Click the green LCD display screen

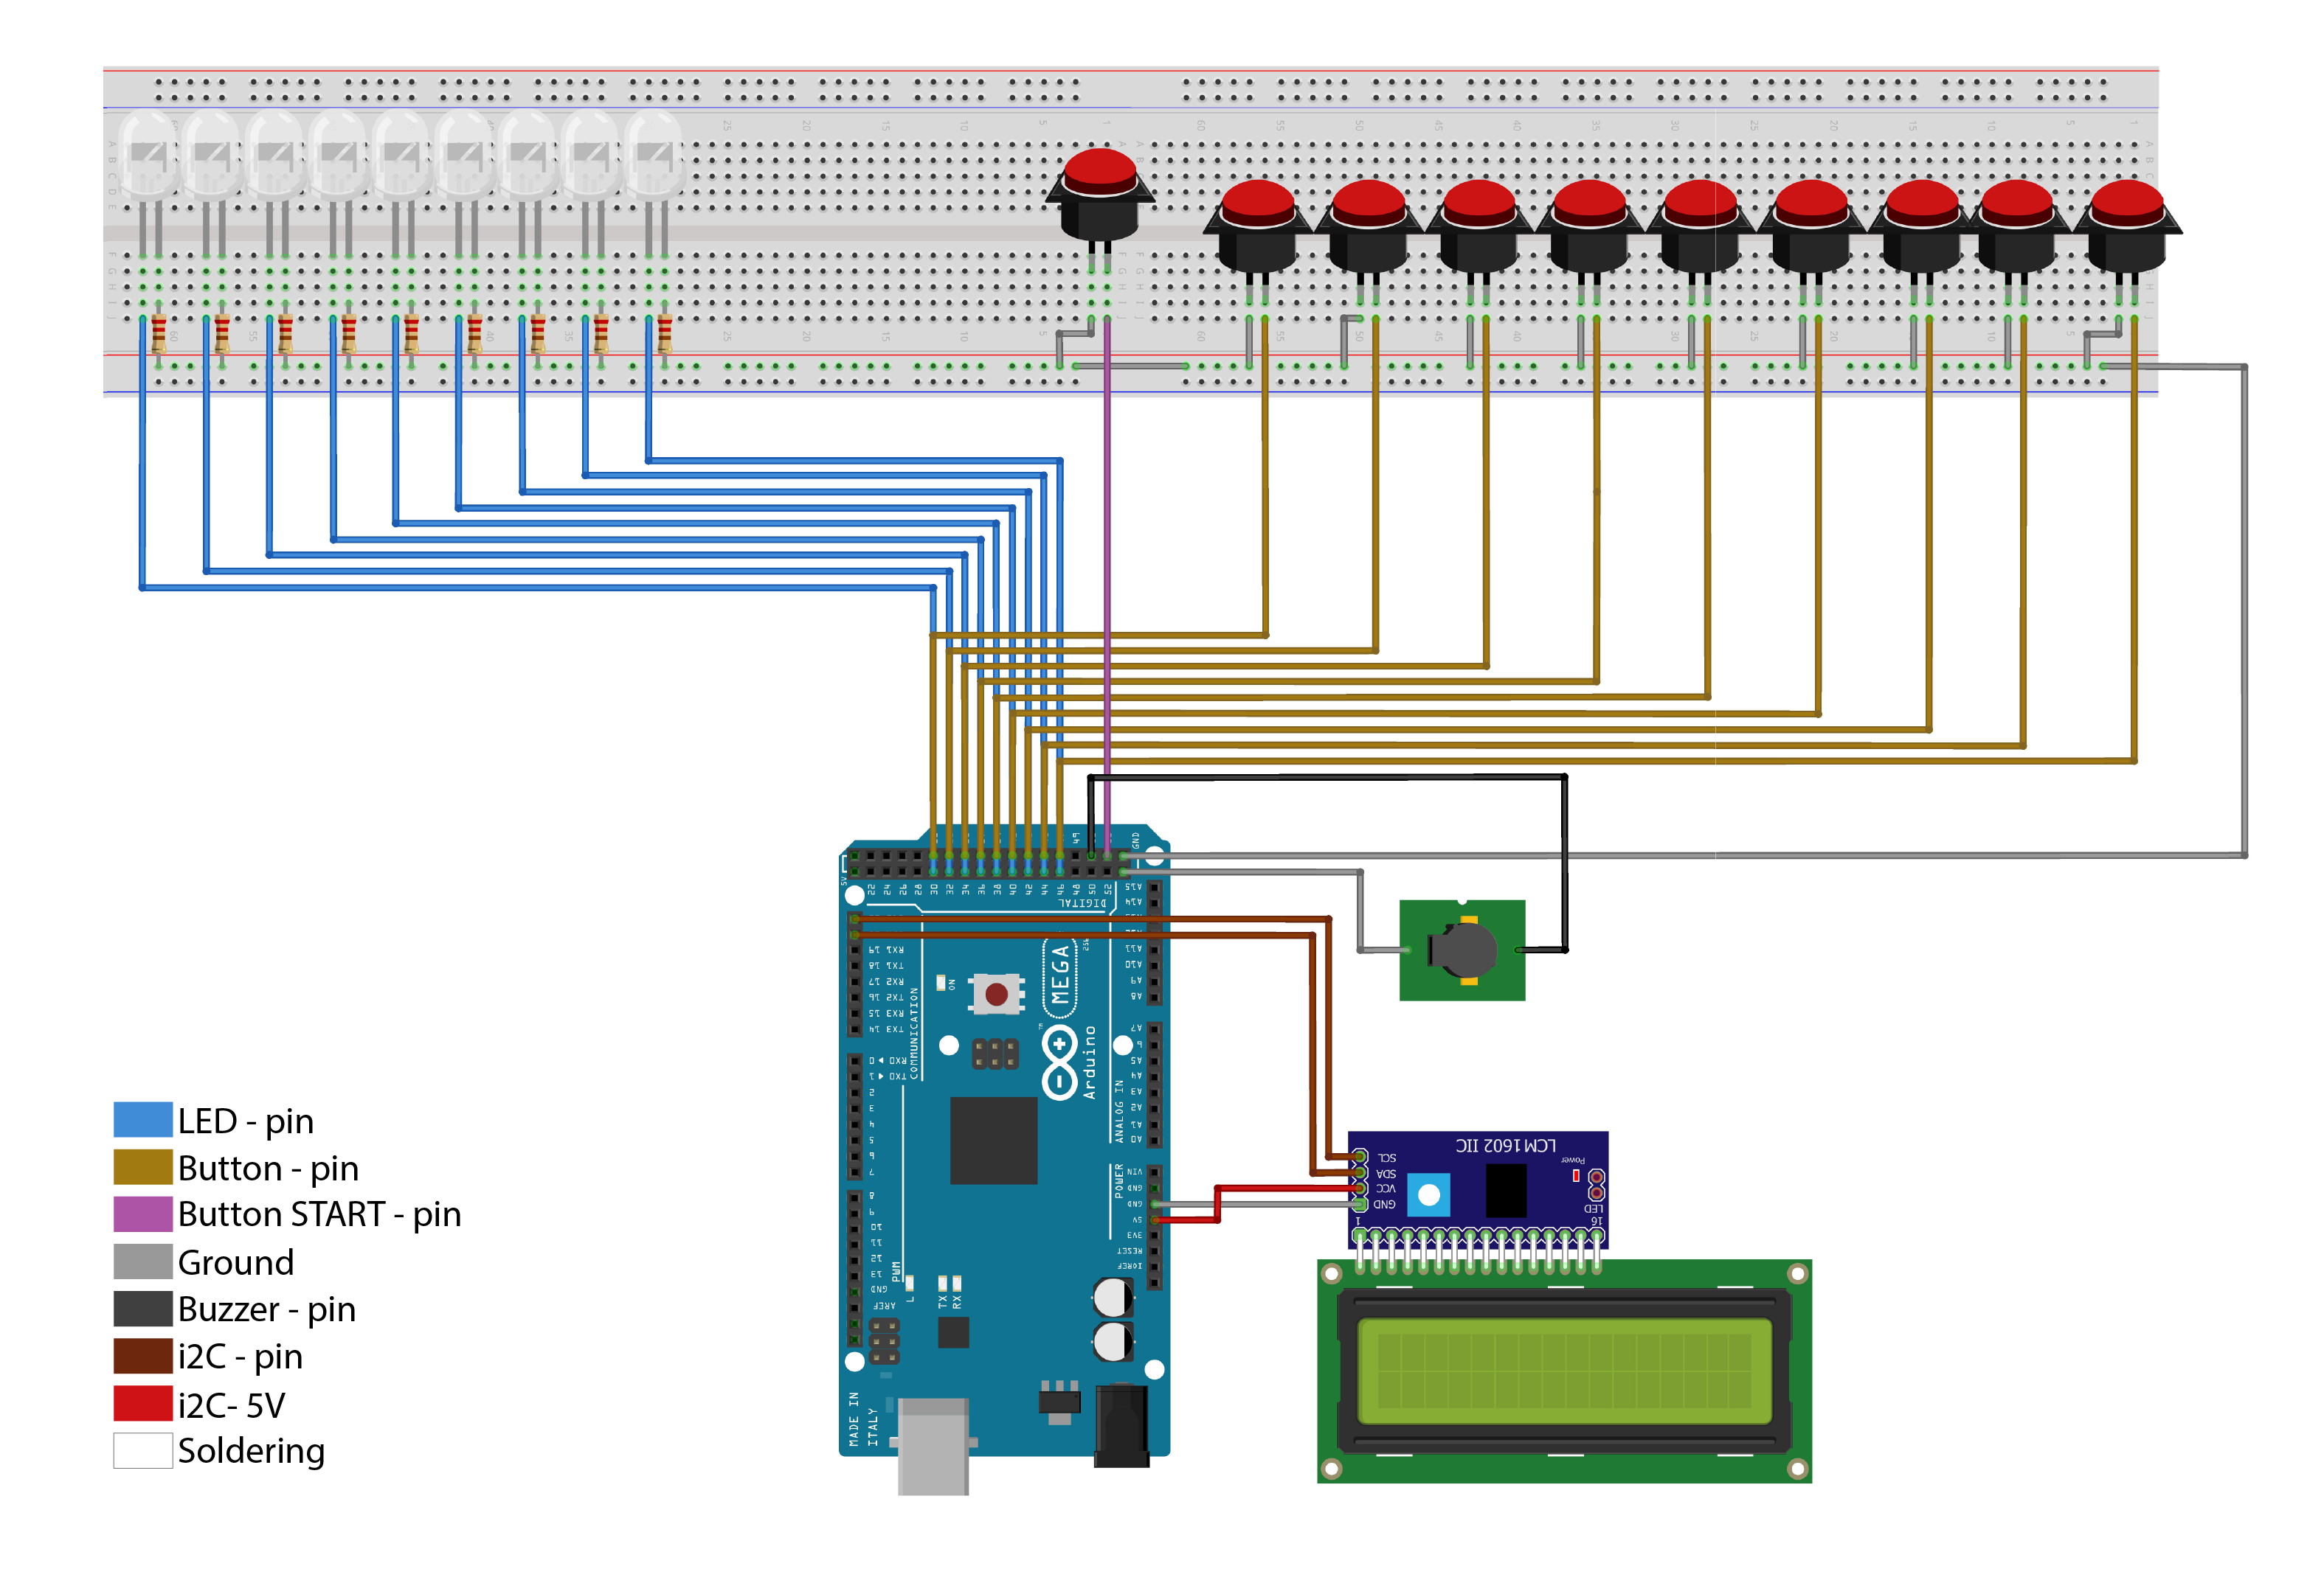(1564, 1371)
